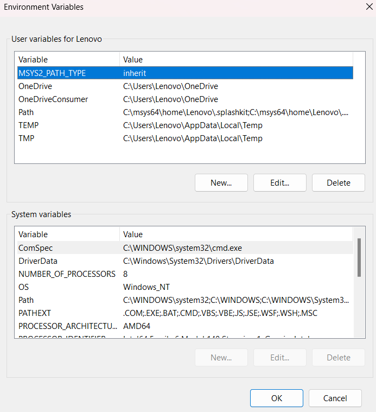Select NUMBER_OF_PROCESSORS system variable
The height and width of the screenshot is (412, 376).
tap(185, 274)
